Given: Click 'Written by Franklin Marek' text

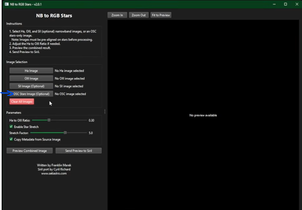Looking at the screenshot, I should (54, 165).
